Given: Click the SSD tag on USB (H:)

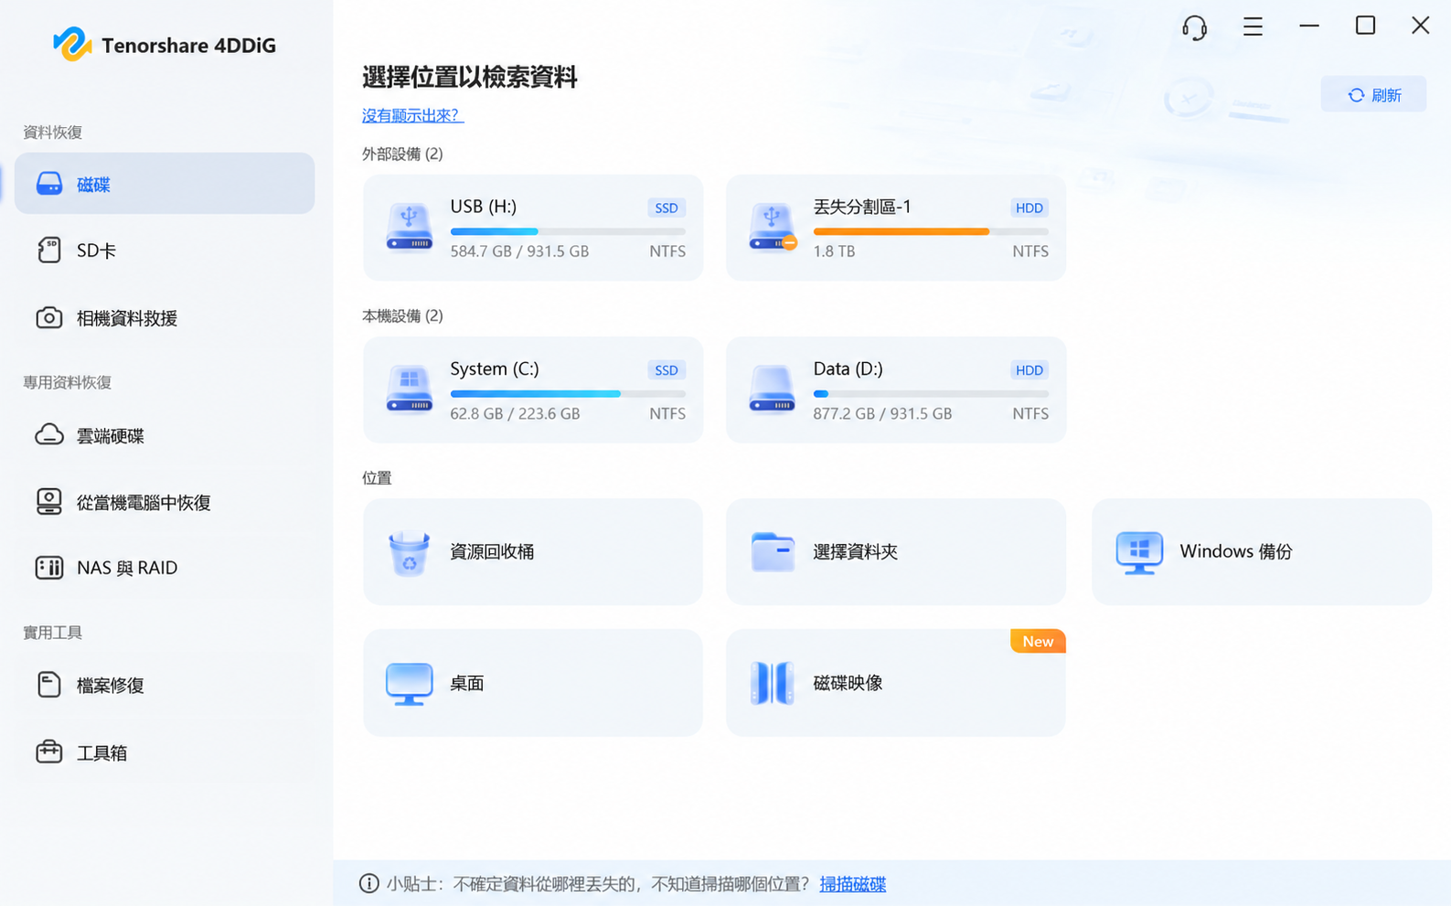Looking at the screenshot, I should pyautogui.click(x=667, y=208).
